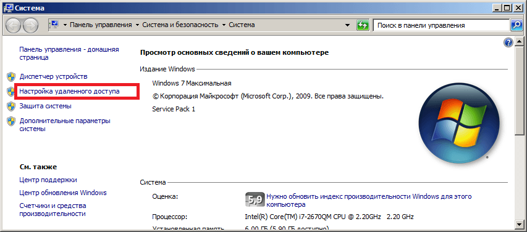Click shield icon beside Настройка удаленного доступа
Viewport: 527px width, 232px height.
click(x=11, y=92)
